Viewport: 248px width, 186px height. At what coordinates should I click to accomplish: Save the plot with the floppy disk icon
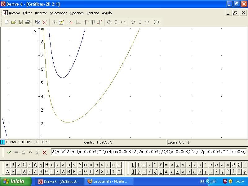21,22
